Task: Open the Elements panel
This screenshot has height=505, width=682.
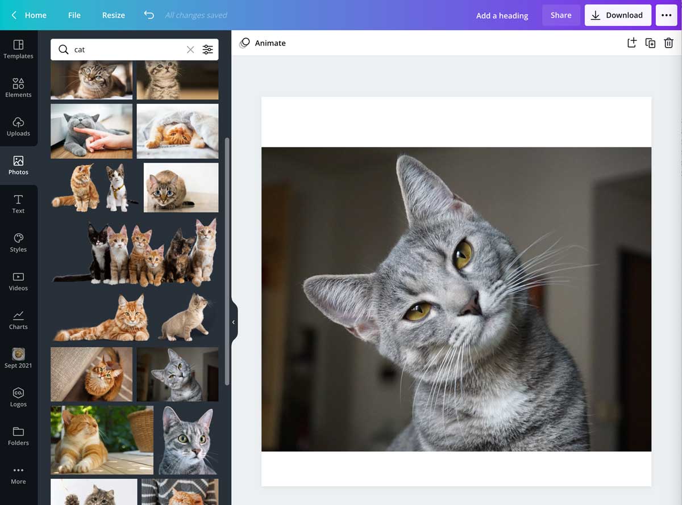Action: (x=18, y=89)
